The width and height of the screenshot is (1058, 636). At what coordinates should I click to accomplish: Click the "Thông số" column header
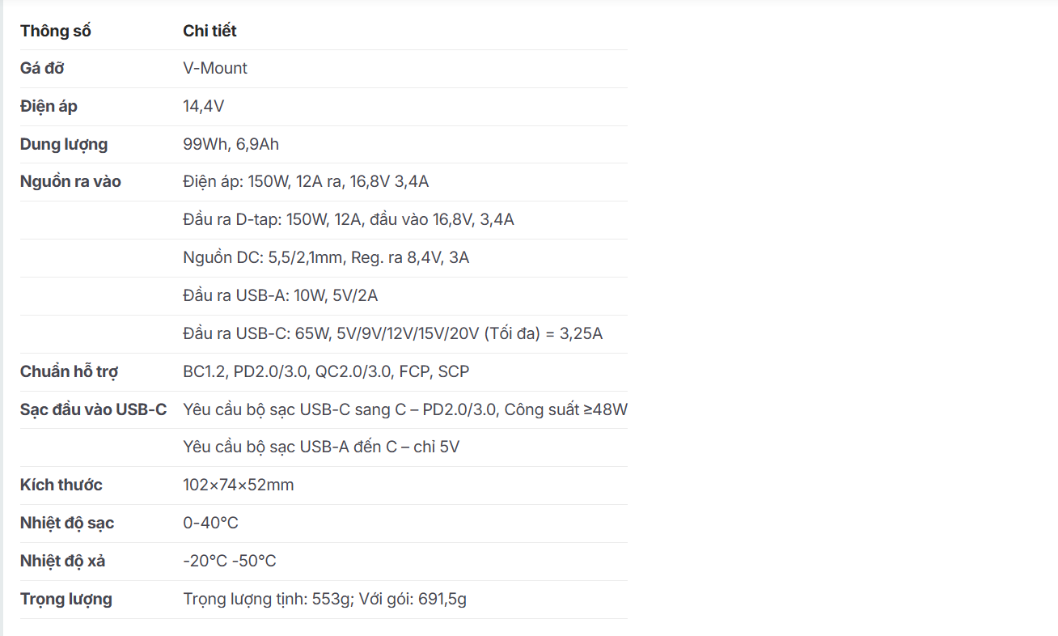(x=56, y=31)
